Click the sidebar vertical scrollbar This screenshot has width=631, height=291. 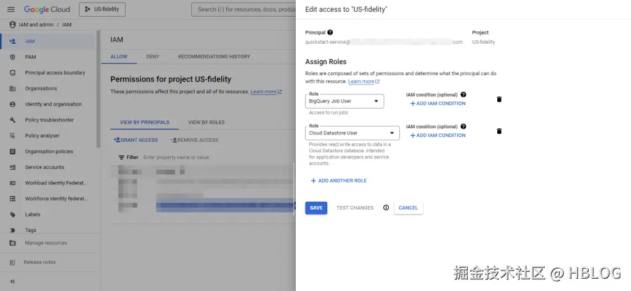98,89
